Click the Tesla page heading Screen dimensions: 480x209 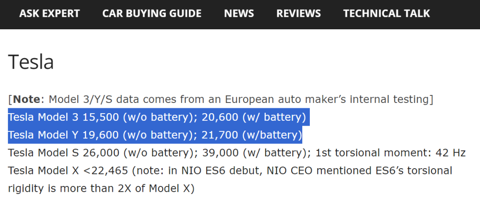tap(31, 62)
